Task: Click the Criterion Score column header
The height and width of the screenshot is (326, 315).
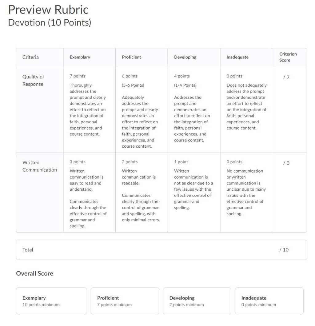Action: pyautogui.click(x=288, y=57)
